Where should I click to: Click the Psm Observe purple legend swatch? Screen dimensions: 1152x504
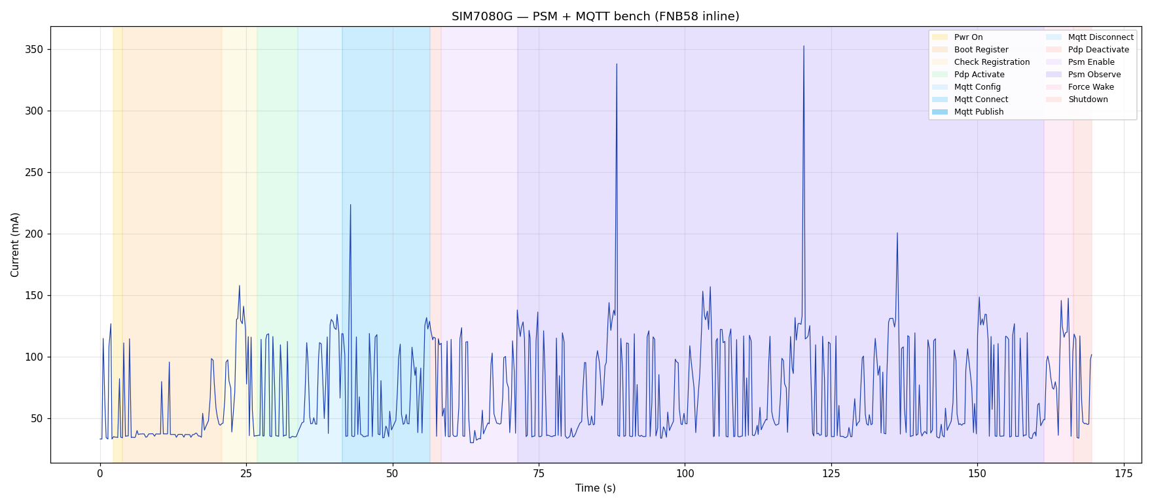tap(1054, 75)
